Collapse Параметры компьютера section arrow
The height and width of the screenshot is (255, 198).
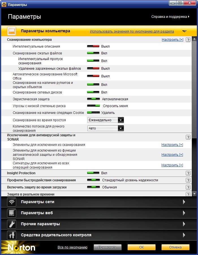184,31
